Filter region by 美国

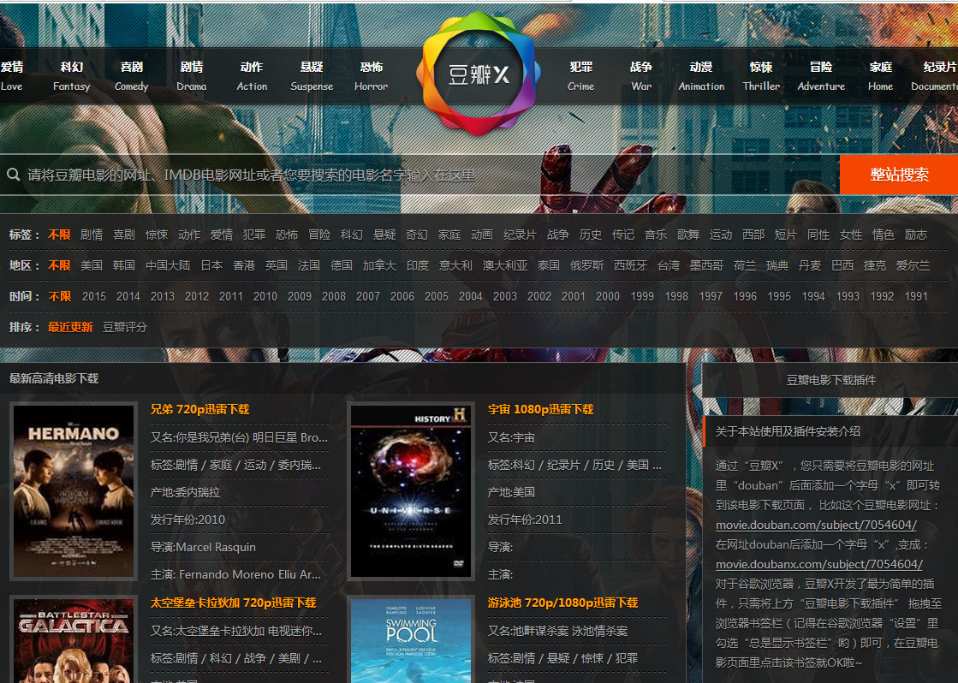pos(92,265)
